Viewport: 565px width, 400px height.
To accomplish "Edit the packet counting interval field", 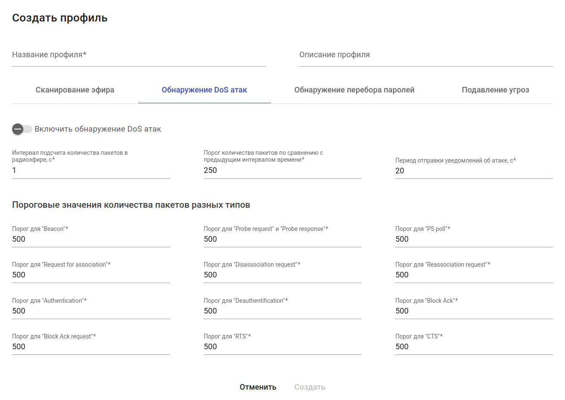I will click(x=91, y=170).
